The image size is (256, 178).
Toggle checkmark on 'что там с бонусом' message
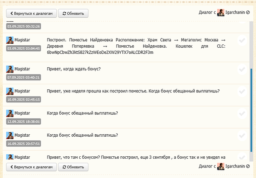pyautogui.click(x=242, y=157)
